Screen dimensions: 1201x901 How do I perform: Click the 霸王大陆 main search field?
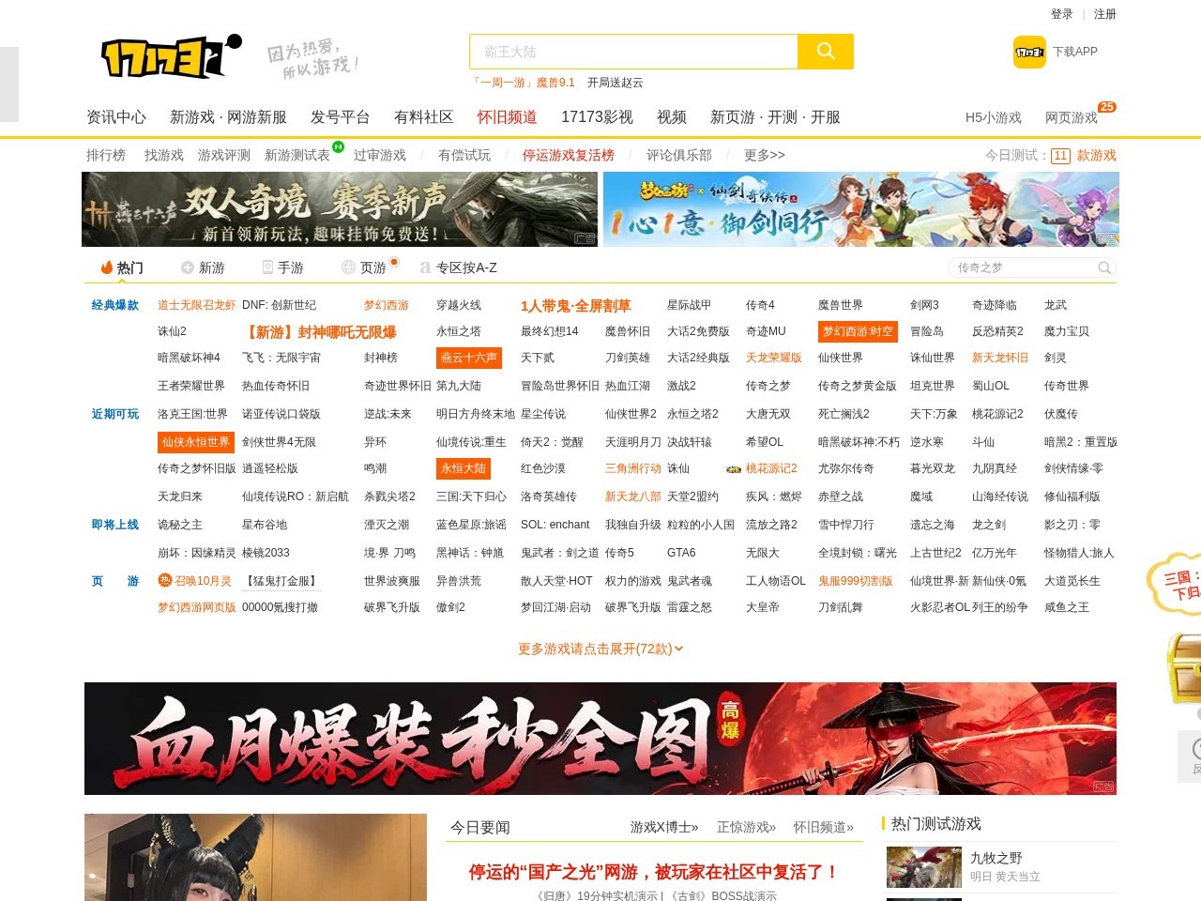[x=633, y=52]
